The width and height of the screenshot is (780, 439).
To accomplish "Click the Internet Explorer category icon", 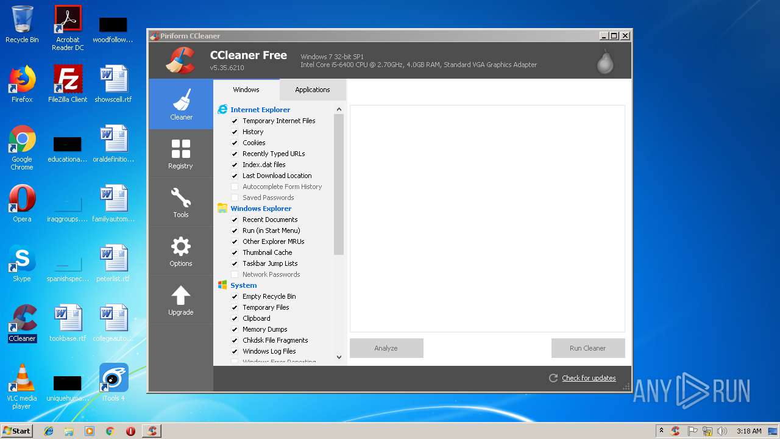I will pyautogui.click(x=222, y=110).
